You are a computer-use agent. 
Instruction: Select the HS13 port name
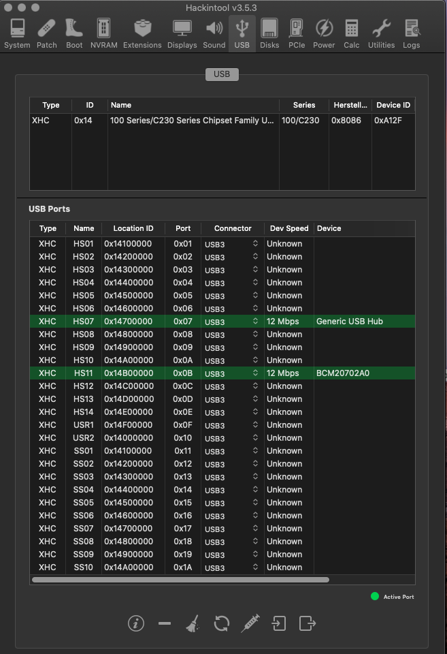(x=83, y=399)
